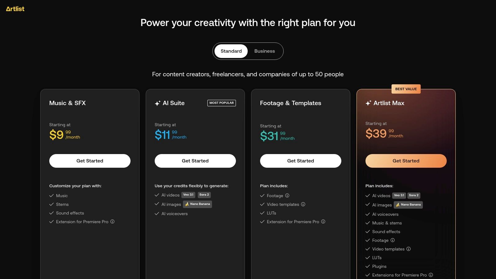This screenshot has height=279, width=496.
Task: Click info icon beside Video templates in Artlist Max
Action: tap(409, 249)
